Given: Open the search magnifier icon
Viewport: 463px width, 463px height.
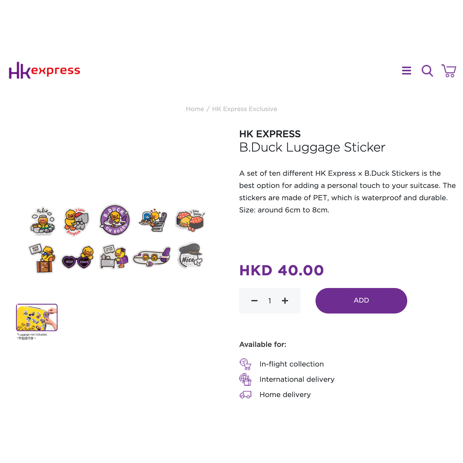Looking at the screenshot, I should click(x=427, y=70).
